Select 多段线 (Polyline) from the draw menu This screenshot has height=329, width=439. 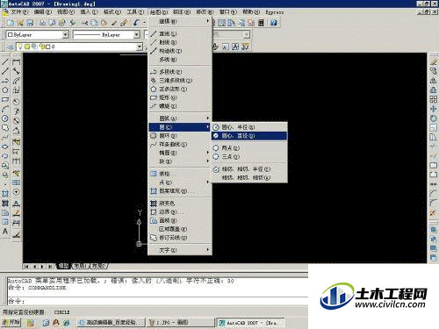pos(180,72)
